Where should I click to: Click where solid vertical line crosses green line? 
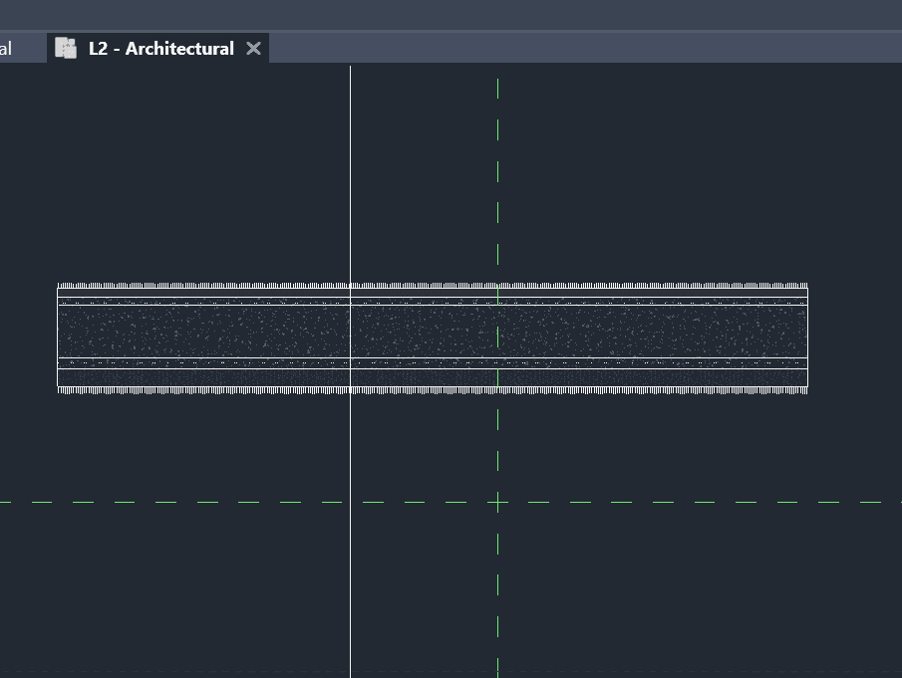[x=350, y=502]
